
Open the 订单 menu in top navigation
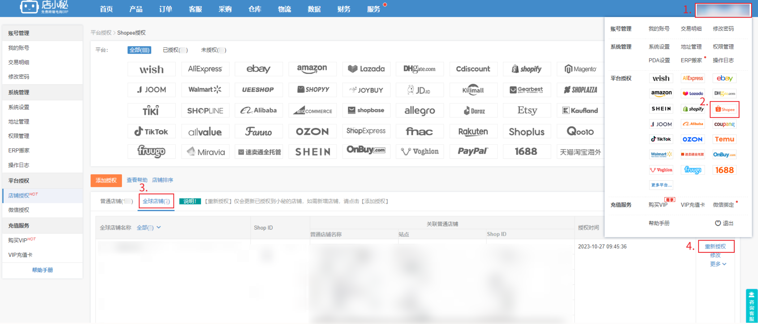(165, 9)
